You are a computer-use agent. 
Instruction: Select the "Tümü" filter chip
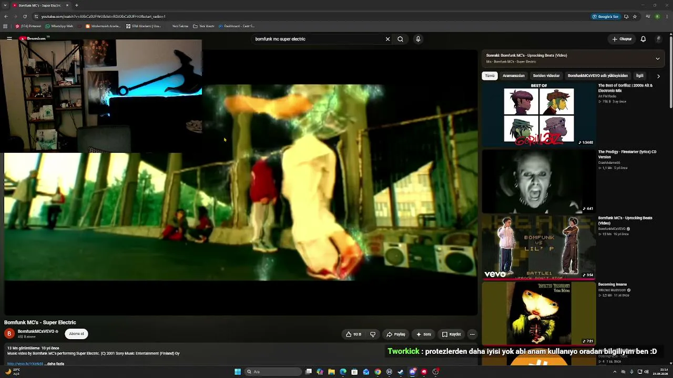click(490, 76)
